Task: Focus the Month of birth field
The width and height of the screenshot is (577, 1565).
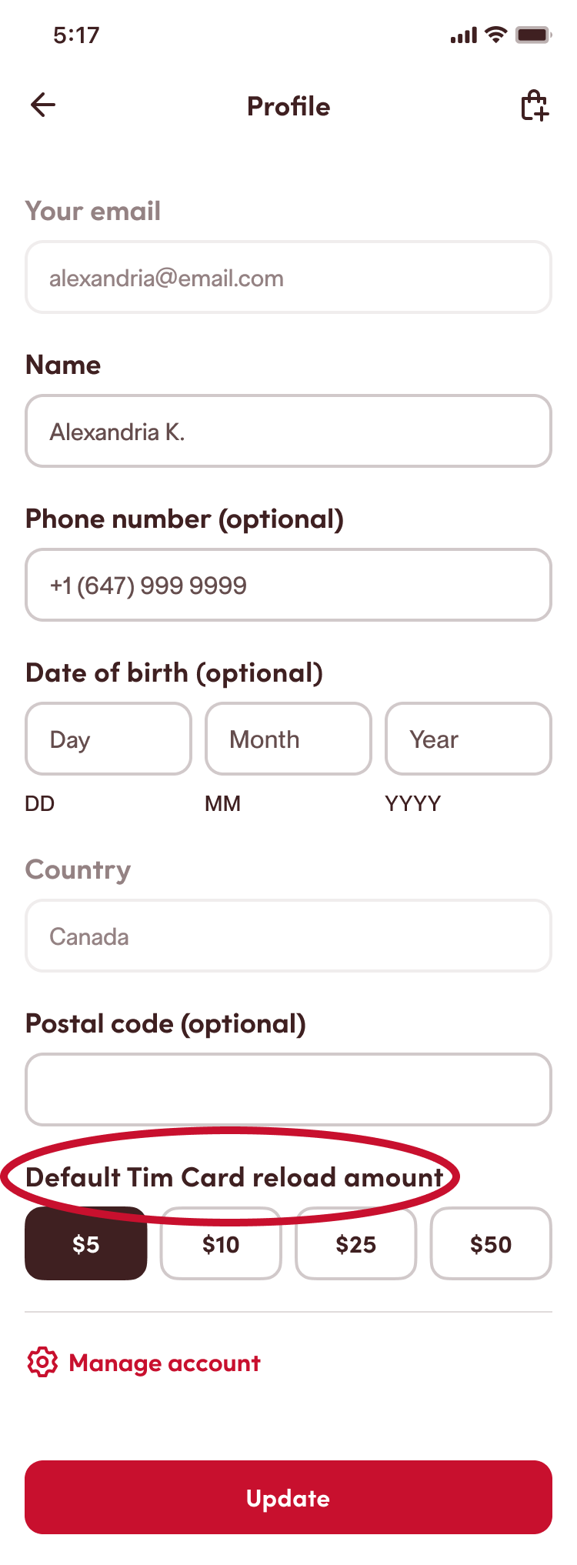Action: 288,739
